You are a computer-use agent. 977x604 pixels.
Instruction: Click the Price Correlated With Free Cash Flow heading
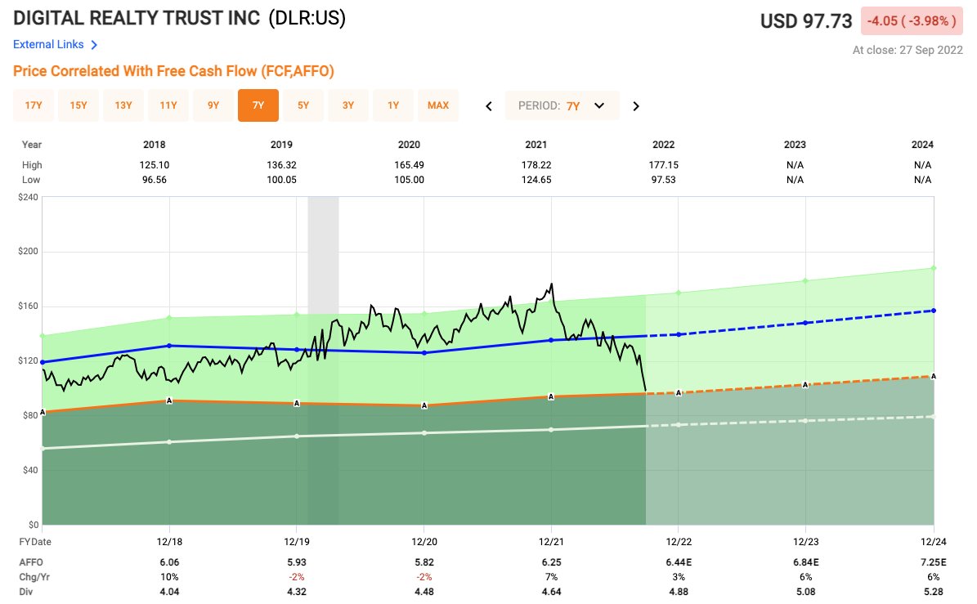pos(174,71)
